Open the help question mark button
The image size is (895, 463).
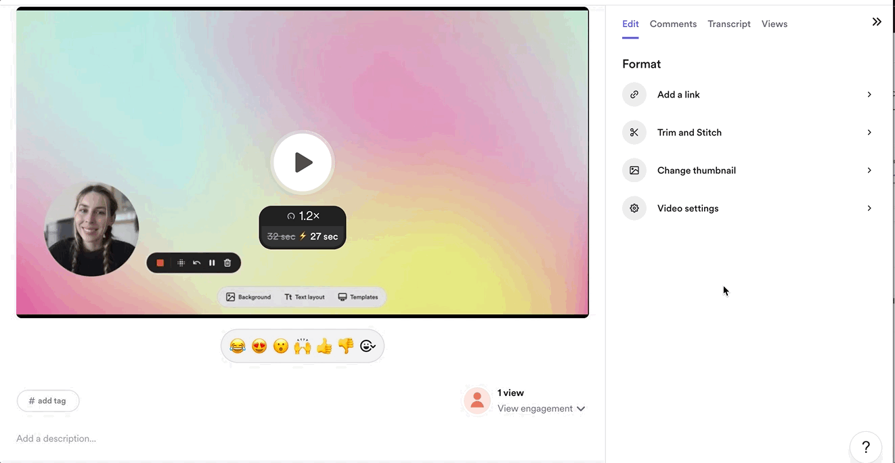[x=865, y=447]
